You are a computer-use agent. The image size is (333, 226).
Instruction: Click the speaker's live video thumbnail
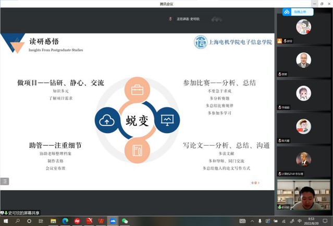pos(303,195)
